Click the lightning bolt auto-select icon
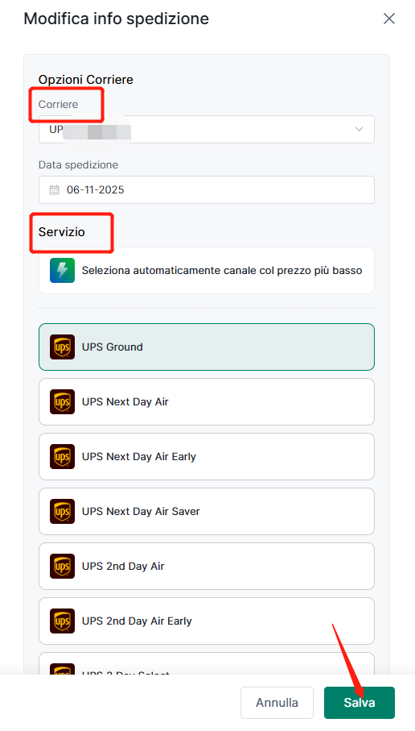Screen dimensions: 415x731 (x=63, y=270)
